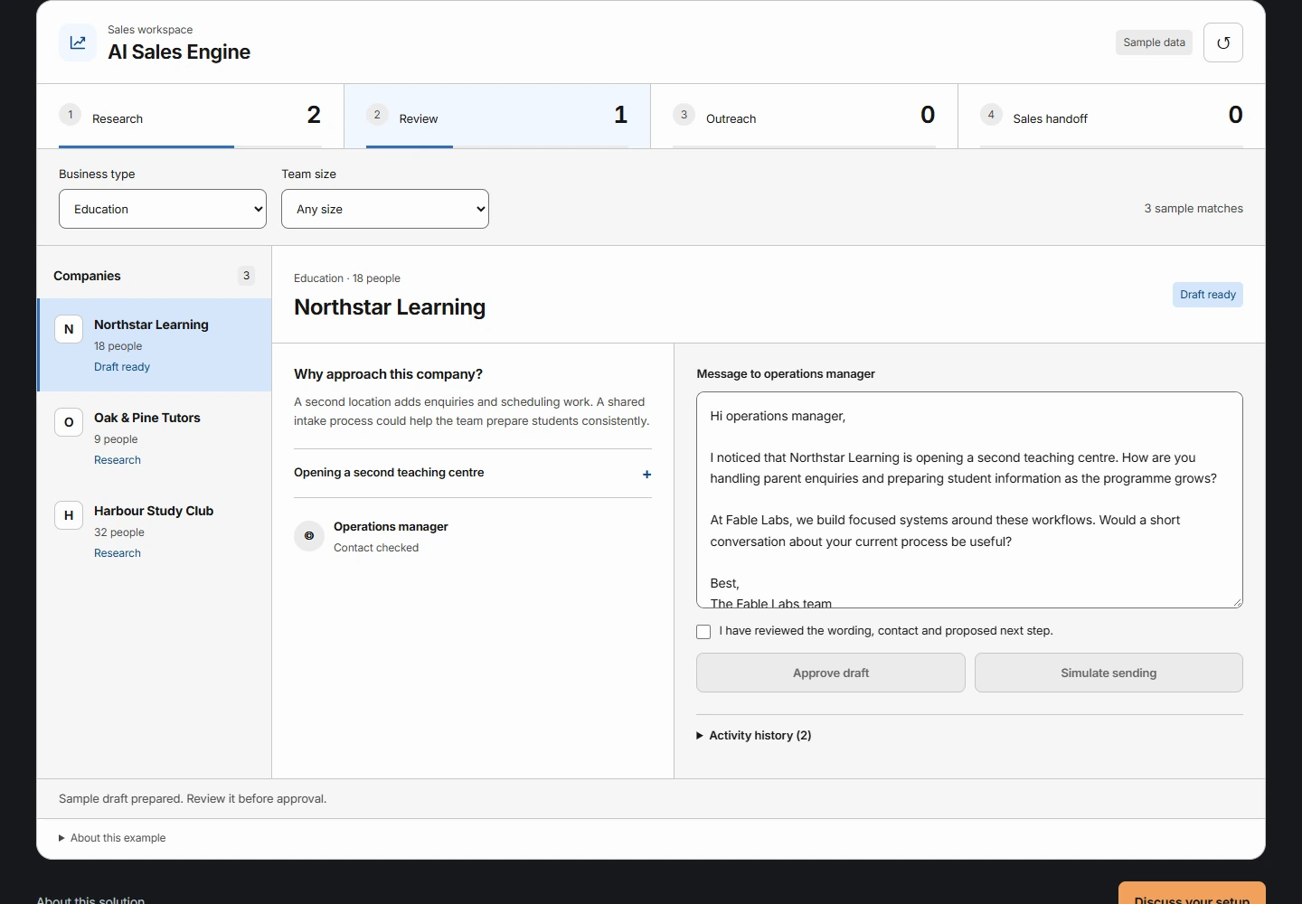Click the Northstar Learning N avatar
The image size is (1302, 904).
tap(69, 329)
